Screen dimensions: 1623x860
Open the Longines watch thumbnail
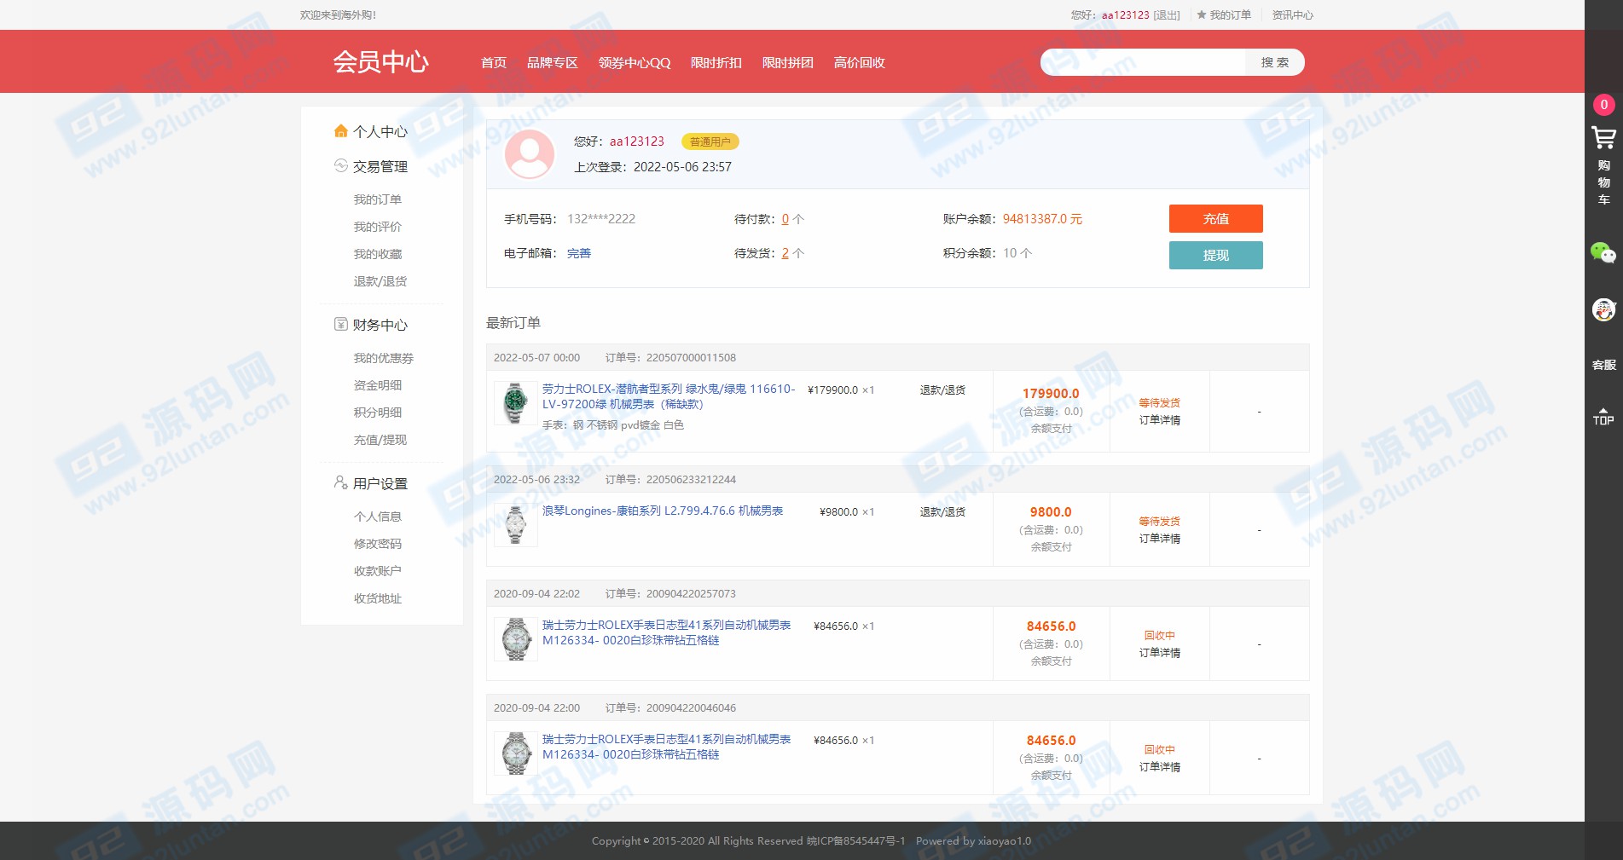point(516,525)
